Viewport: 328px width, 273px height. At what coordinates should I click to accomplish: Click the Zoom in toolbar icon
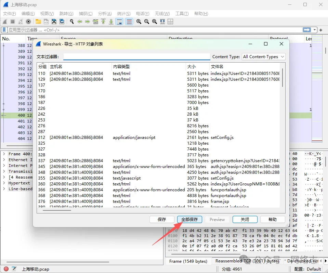pos(139,22)
